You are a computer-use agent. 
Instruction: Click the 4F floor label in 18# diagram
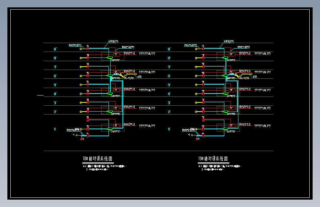tap(55, 94)
